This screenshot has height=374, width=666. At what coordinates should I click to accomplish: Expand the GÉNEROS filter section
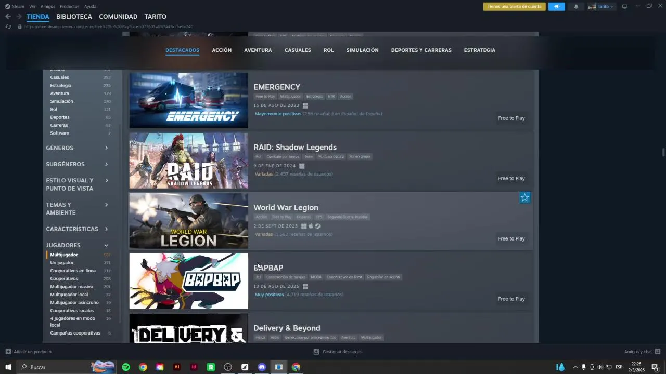(x=78, y=148)
